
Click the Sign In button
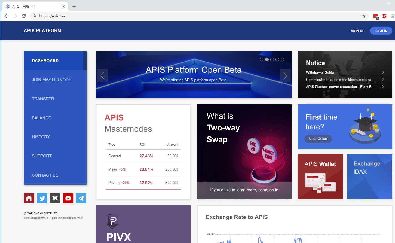(381, 31)
